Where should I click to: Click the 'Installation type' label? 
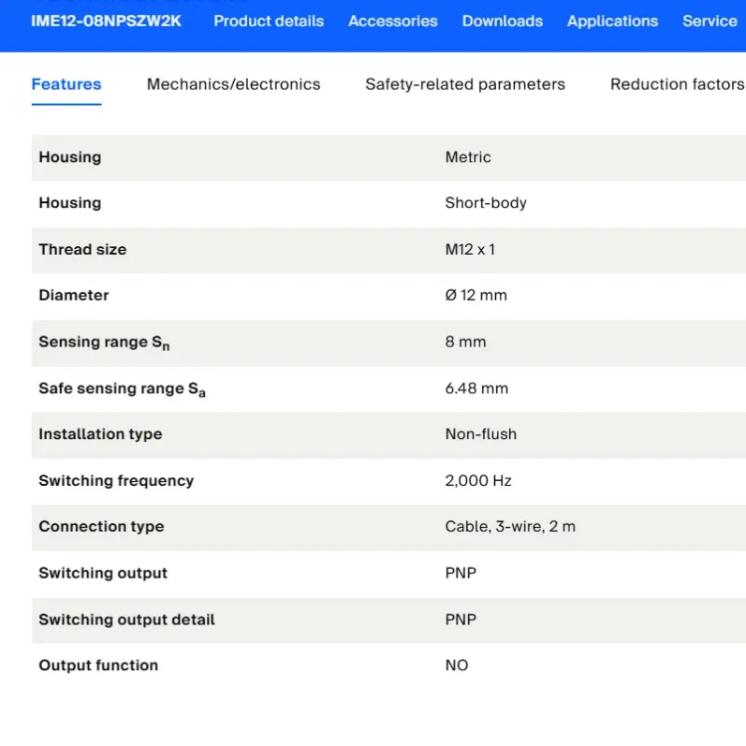100,434
